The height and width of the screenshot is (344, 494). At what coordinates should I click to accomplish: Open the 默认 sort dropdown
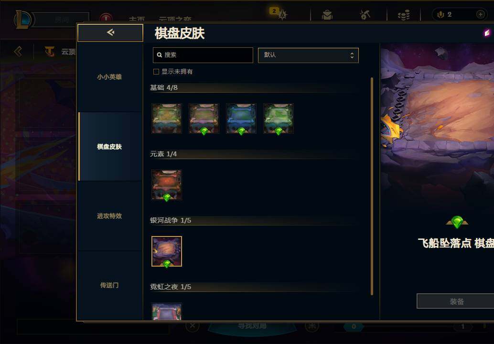tap(308, 55)
